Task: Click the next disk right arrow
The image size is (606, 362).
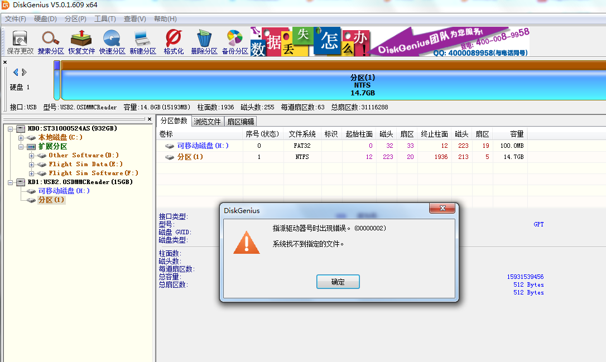Action: point(25,73)
